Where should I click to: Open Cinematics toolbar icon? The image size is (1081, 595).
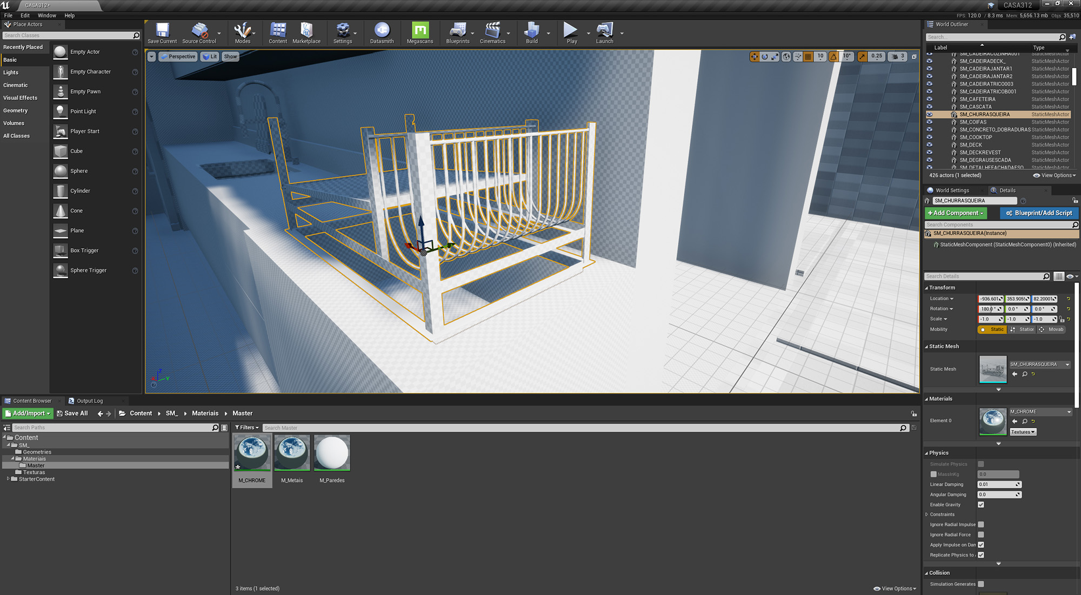click(x=492, y=33)
